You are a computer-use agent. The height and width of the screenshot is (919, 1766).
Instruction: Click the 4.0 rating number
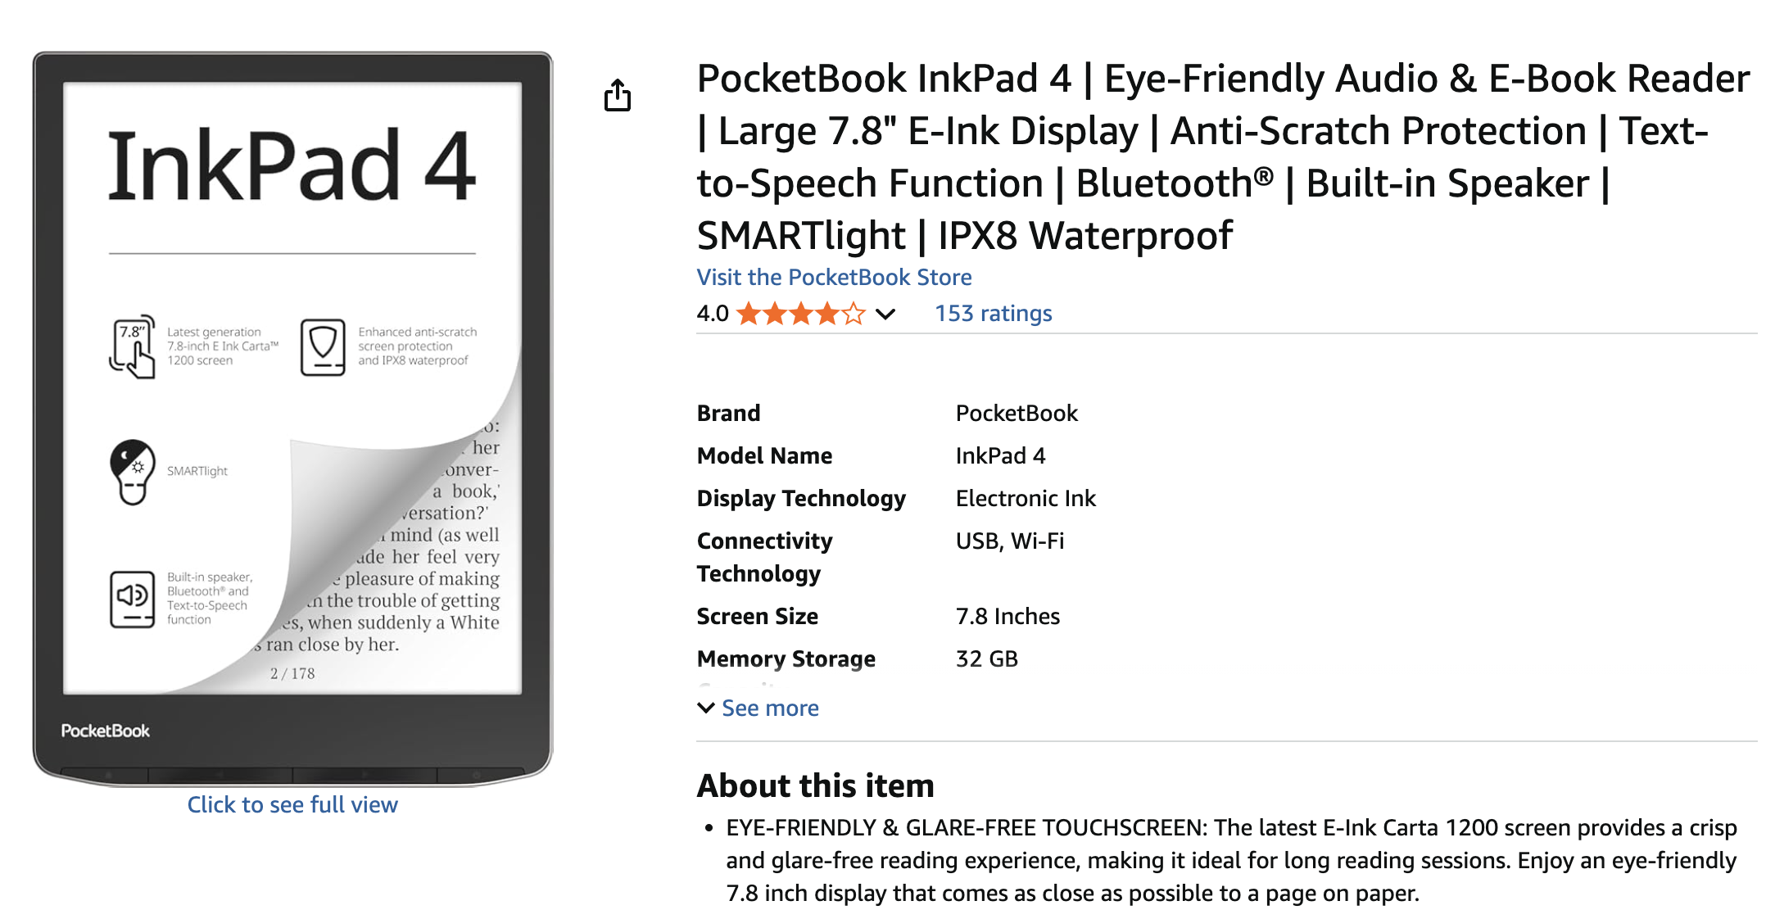click(x=712, y=314)
